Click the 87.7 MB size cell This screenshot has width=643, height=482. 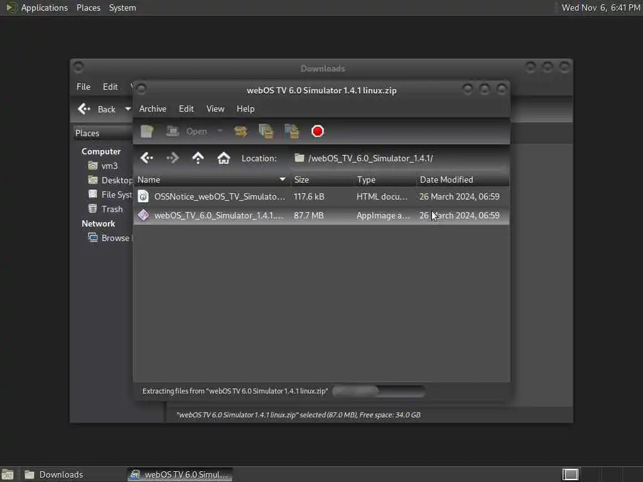click(309, 216)
